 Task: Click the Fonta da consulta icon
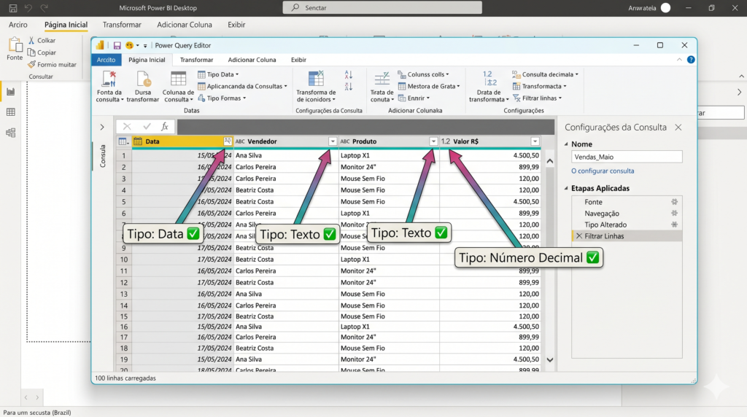(x=109, y=79)
